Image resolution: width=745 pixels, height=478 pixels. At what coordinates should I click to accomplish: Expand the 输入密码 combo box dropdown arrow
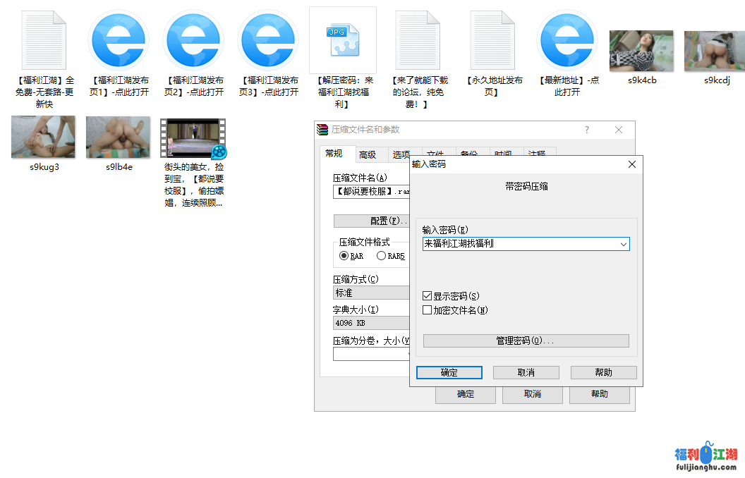(623, 244)
